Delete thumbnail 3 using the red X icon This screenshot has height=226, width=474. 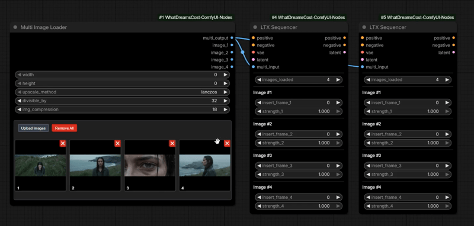(172, 144)
